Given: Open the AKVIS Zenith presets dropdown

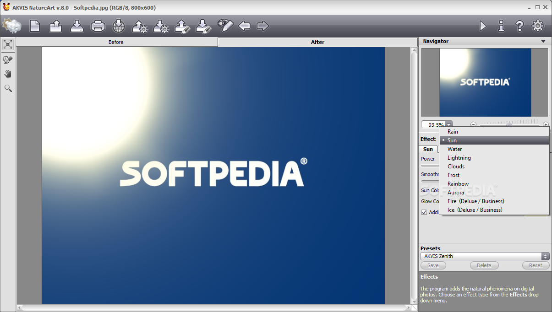Looking at the screenshot, I should point(485,256).
